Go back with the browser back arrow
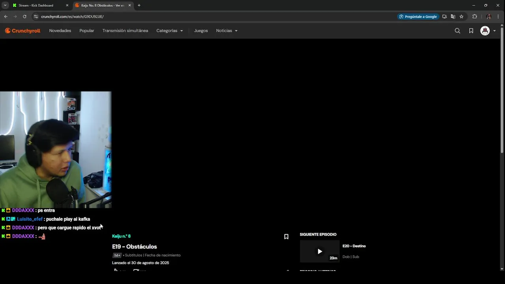Viewport: 505px width, 284px height. (6, 17)
